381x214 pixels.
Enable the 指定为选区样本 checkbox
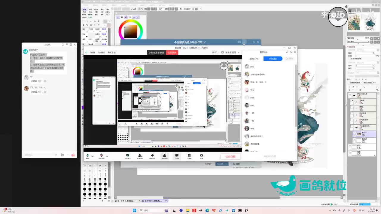tap(363, 83)
